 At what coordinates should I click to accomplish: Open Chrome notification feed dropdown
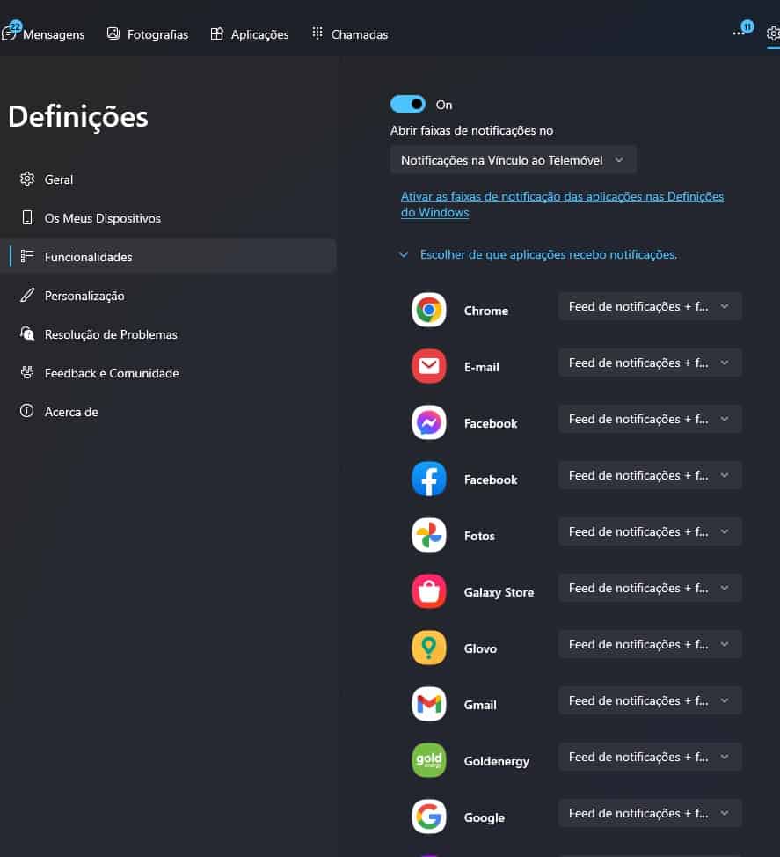pyautogui.click(x=650, y=306)
